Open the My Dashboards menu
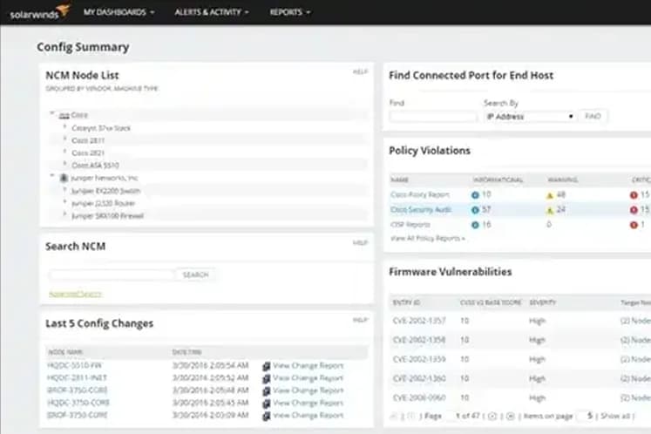Viewport: 651px width, 434px height. (x=119, y=12)
